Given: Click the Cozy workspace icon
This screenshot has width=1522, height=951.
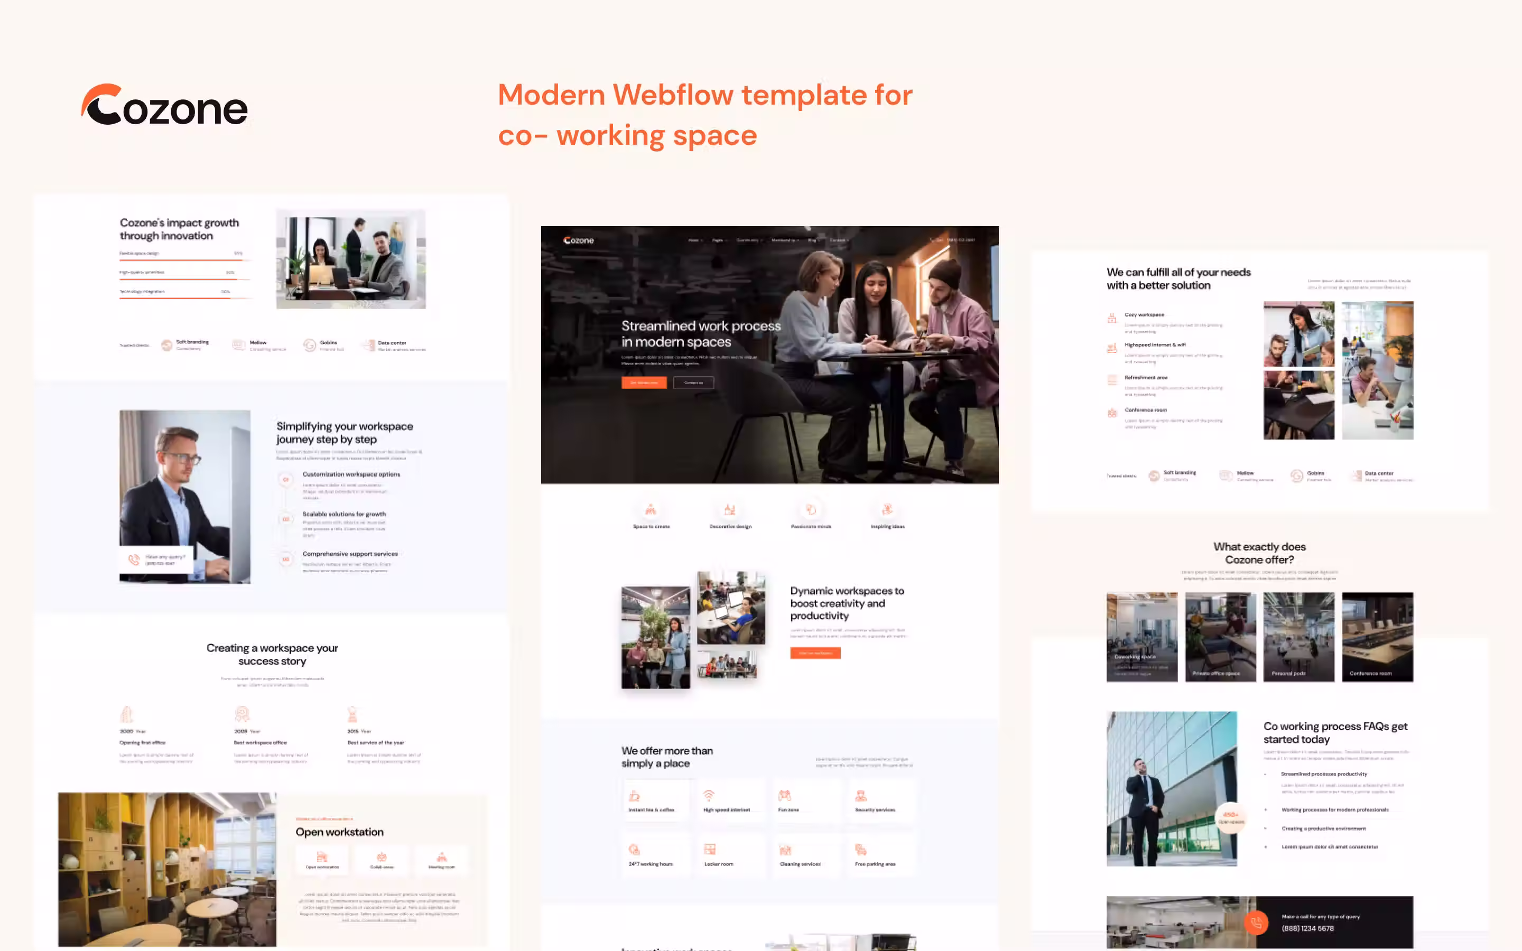Looking at the screenshot, I should click(1112, 318).
